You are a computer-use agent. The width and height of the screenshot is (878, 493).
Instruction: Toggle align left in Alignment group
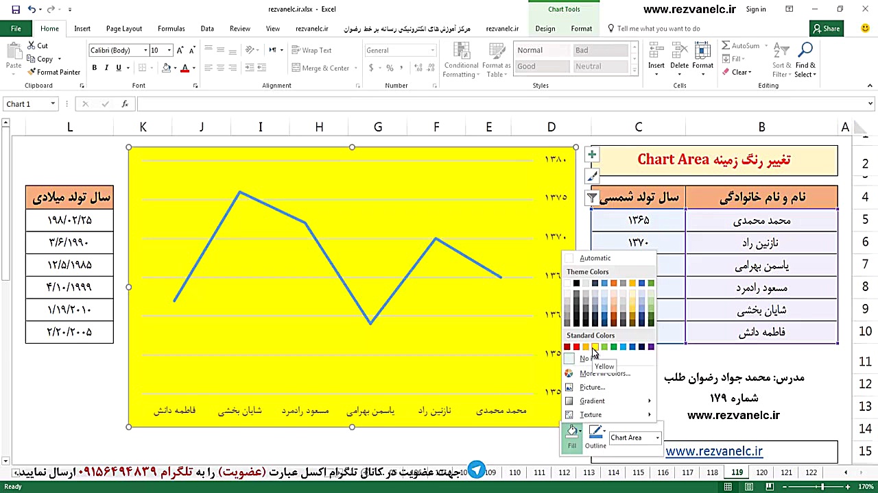209,68
